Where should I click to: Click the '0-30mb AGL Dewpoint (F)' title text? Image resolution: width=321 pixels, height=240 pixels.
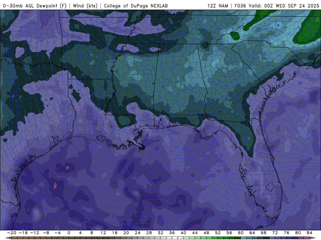coord(35,6)
